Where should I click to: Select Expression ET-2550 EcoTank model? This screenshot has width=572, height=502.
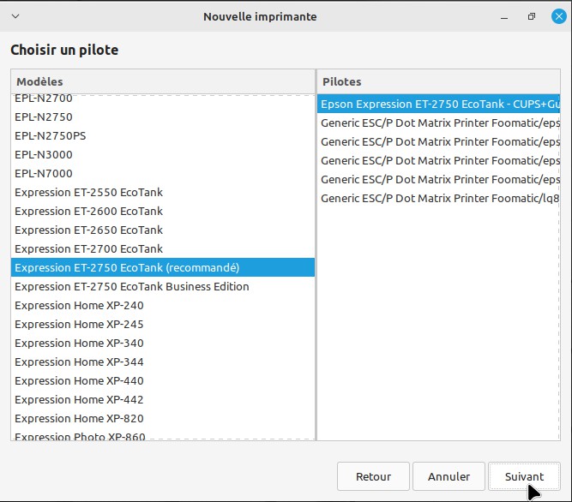[163, 193]
